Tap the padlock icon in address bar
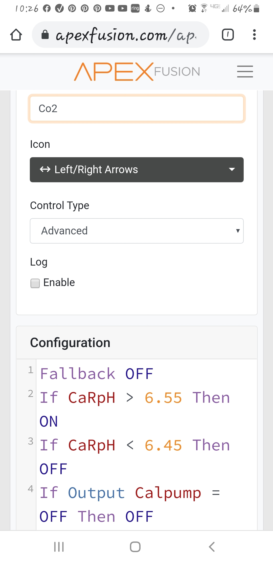 pyautogui.click(x=45, y=35)
